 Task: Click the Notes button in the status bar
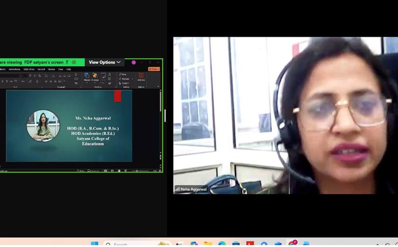tap(80, 171)
